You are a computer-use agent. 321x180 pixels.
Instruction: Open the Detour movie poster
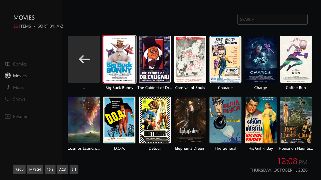(155, 120)
